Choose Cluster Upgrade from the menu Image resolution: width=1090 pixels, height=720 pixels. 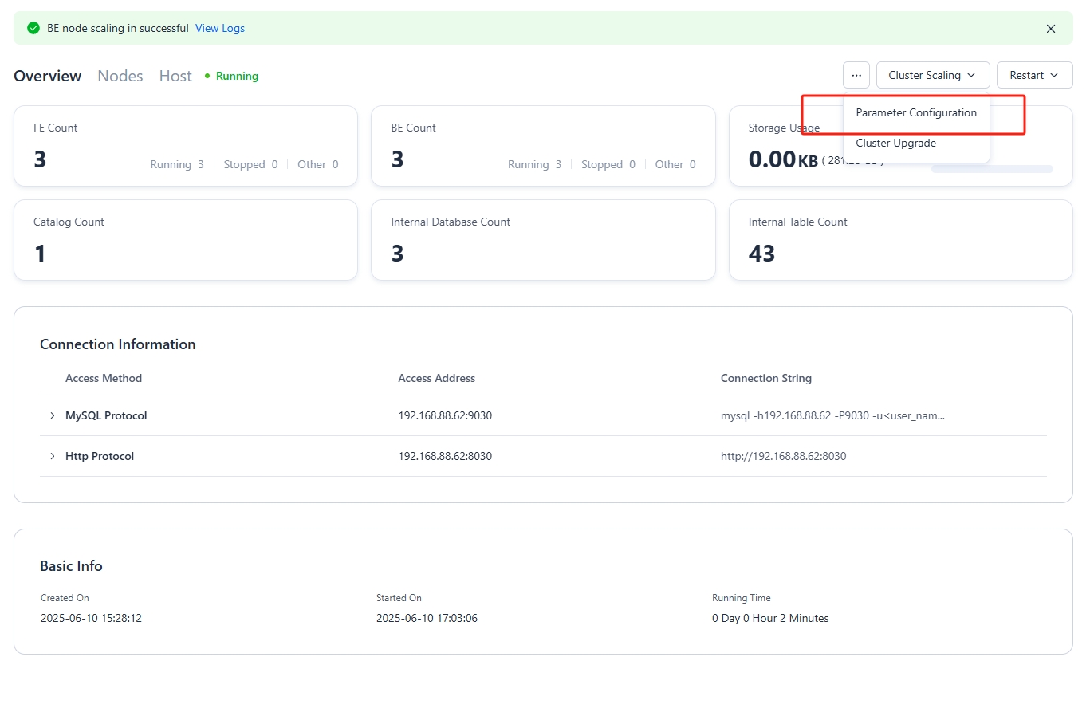click(x=895, y=144)
